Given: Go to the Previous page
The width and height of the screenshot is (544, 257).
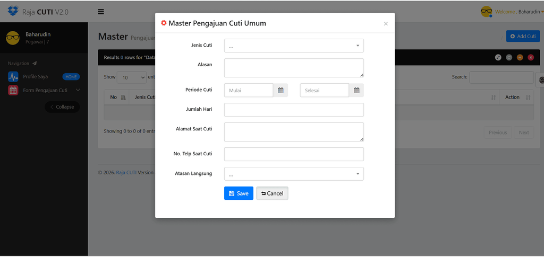Looking at the screenshot, I should pyautogui.click(x=498, y=132).
